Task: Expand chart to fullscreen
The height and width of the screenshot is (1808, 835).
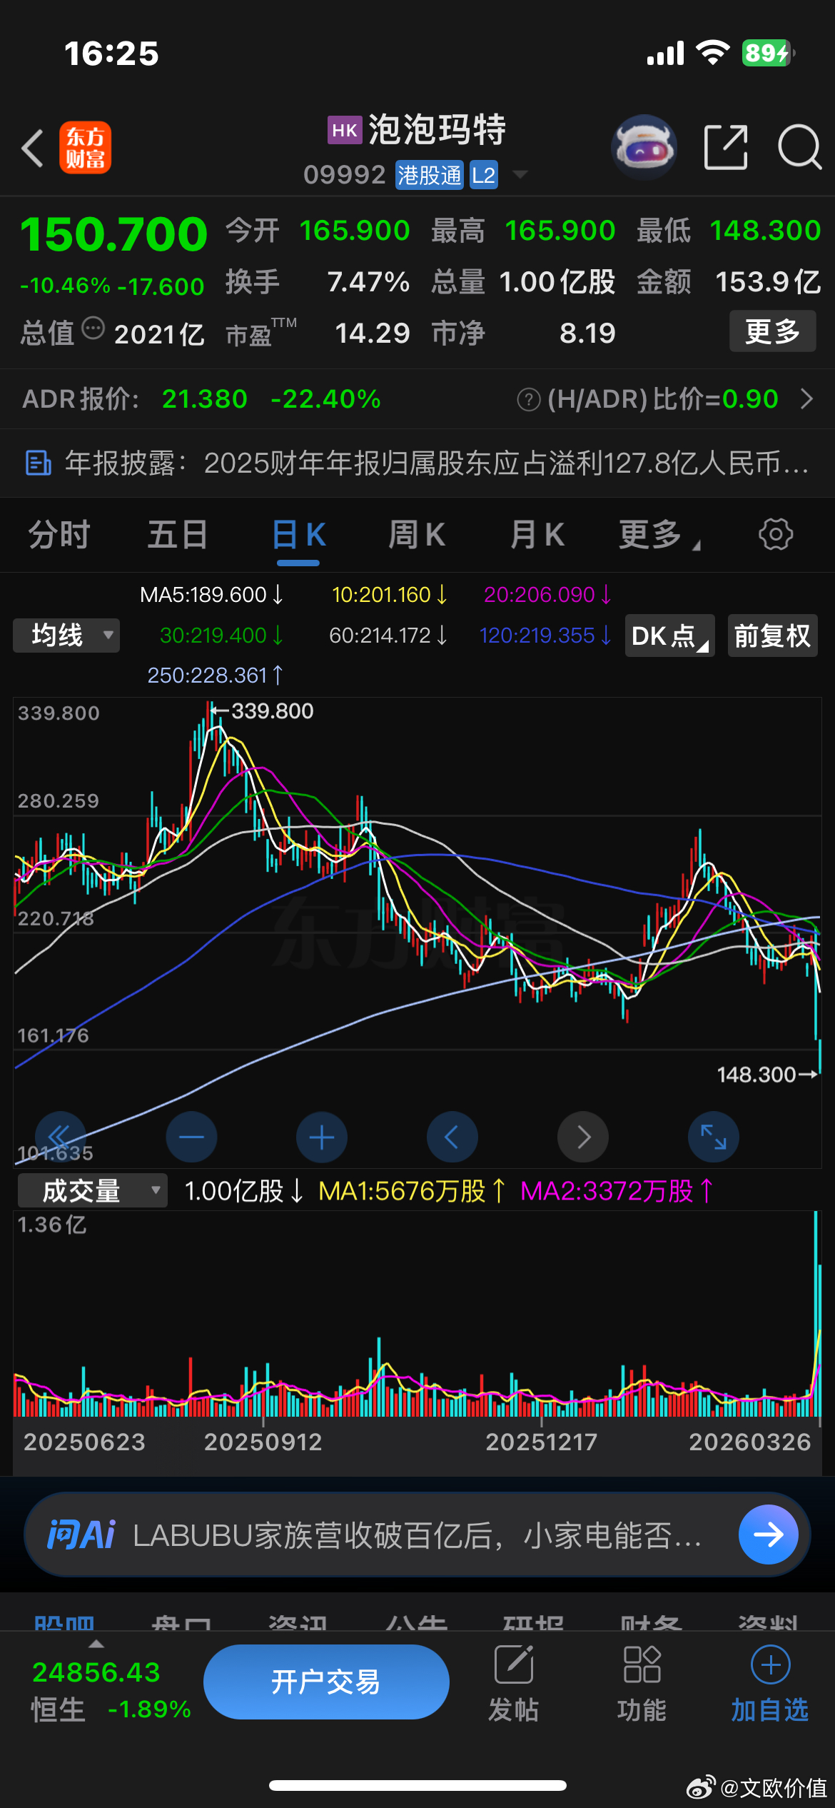Action: tap(714, 1137)
